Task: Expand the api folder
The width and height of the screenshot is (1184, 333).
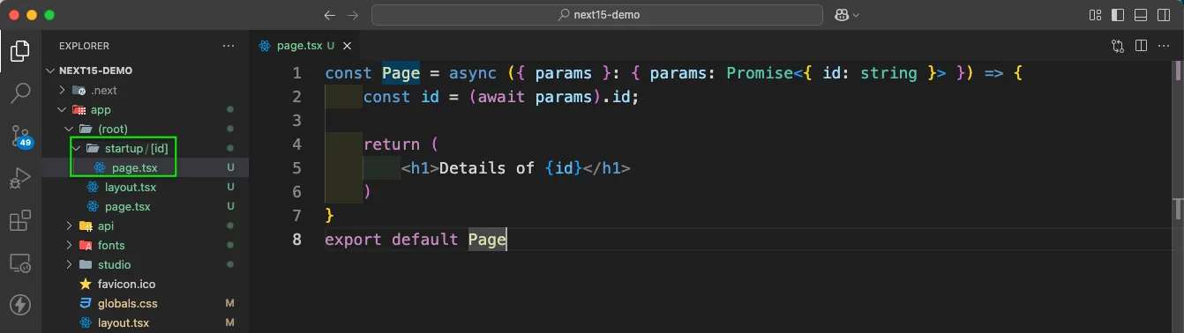Action: point(145,226)
